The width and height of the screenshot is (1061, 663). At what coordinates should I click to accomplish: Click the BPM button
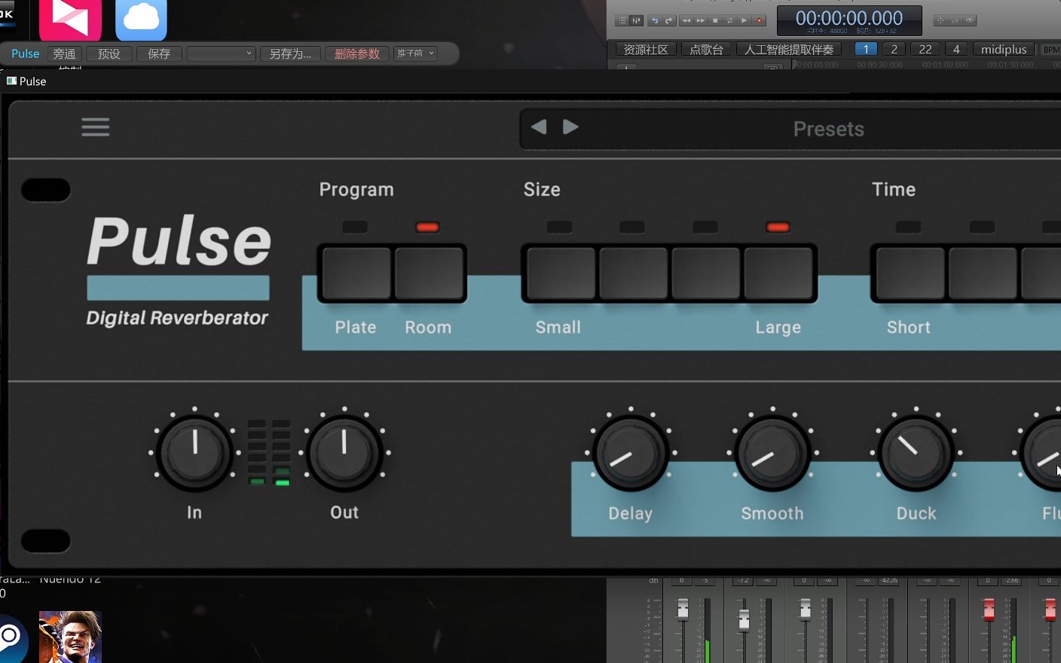(x=1051, y=49)
